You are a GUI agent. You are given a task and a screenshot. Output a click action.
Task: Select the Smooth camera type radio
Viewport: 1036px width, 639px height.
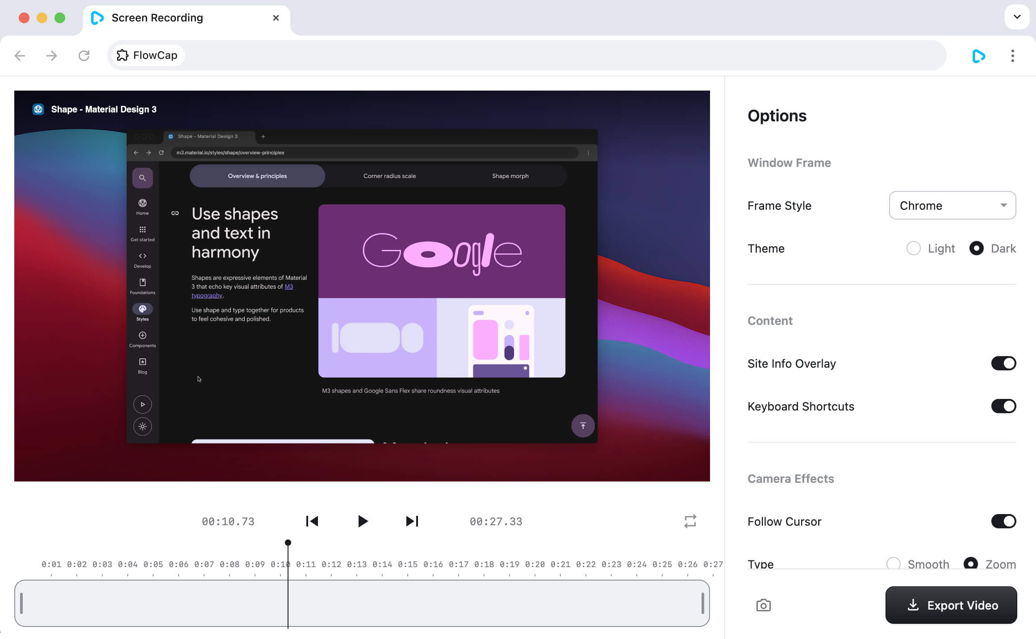tap(893, 563)
